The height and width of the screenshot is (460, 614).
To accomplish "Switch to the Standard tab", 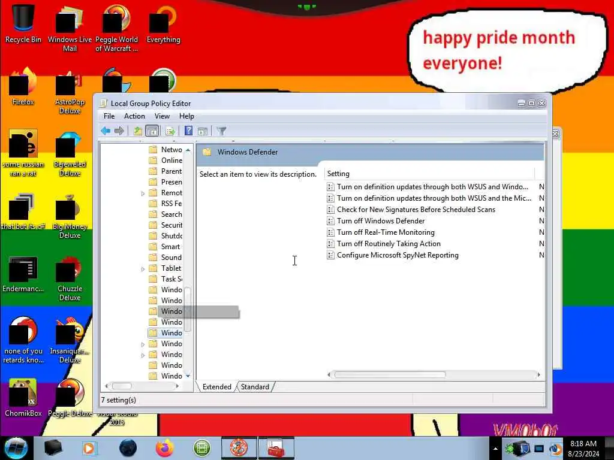I will [x=255, y=387].
